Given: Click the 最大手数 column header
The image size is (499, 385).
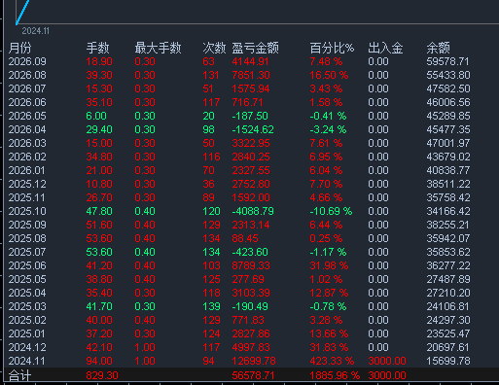Looking at the screenshot, I should [158, 48].
